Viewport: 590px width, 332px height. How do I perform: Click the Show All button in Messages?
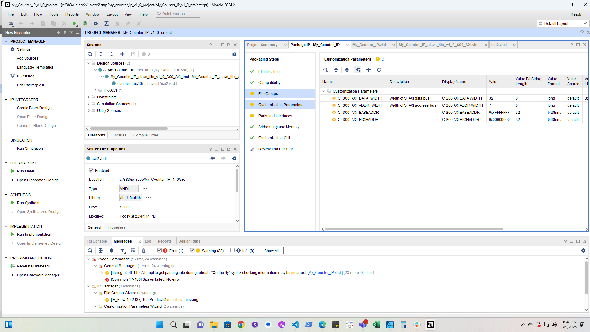(271, 251)
